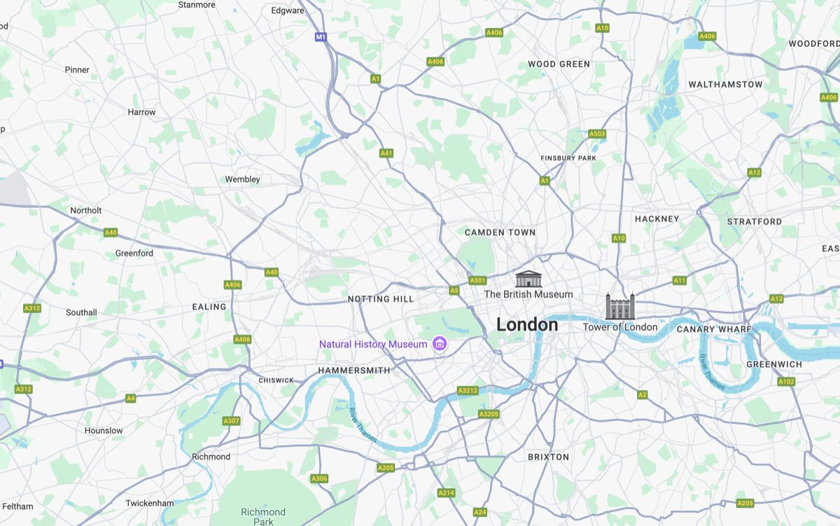The image size is (840, 526).
Task: Select the Brixton area label
Action: (549, 457)
